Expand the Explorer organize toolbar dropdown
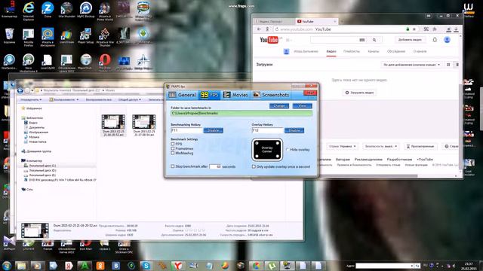The width and height of the screenshot is (483, 271). [31, 99]
